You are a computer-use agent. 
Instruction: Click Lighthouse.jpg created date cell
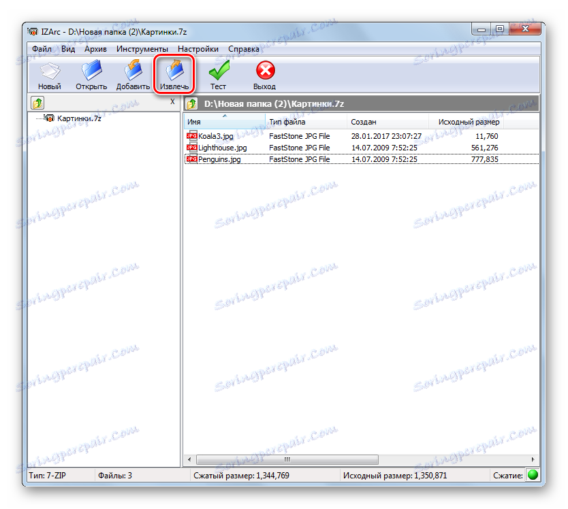point(384,148)
